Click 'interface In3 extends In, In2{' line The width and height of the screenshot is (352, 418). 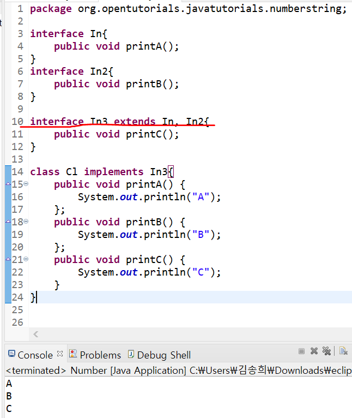click(120, 122)
